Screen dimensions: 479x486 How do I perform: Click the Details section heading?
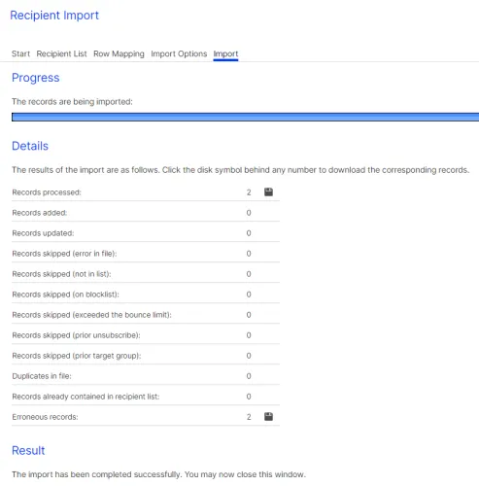30,146
